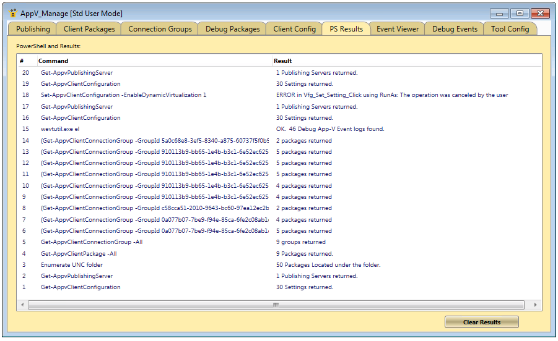Maximize the AppV_Manage window
Viewport: 558px width, 341px height.
click(520, 14)
